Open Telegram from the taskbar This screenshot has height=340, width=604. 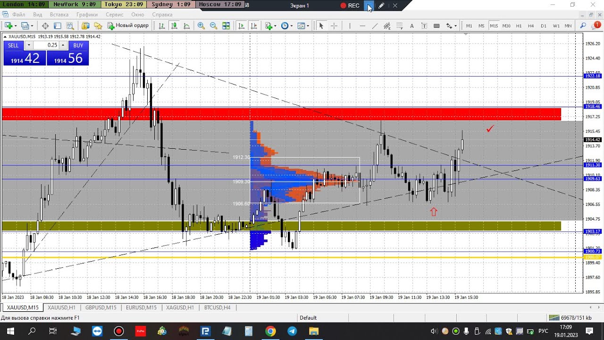pos(292,331)
